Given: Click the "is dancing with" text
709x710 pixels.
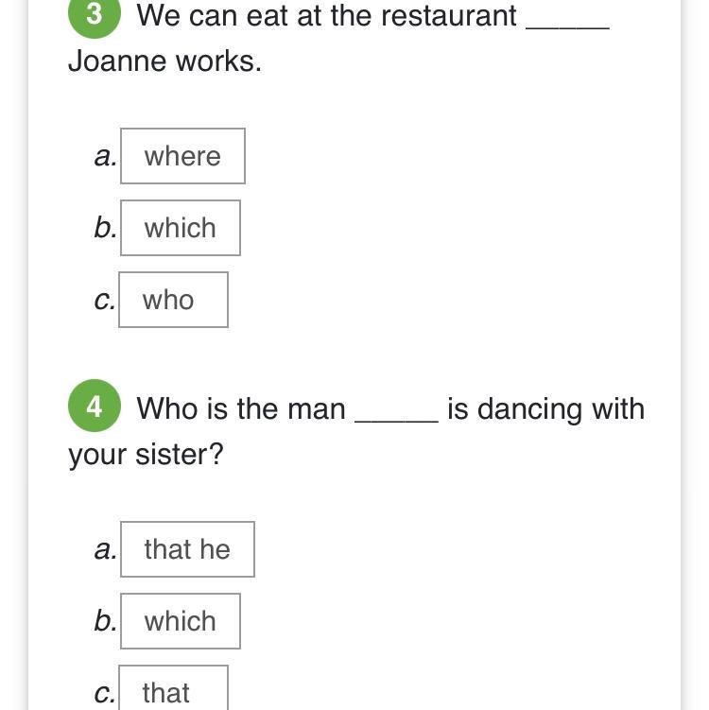Looking at the screenshot, I should pyautogui.click(x=545, y=409).
